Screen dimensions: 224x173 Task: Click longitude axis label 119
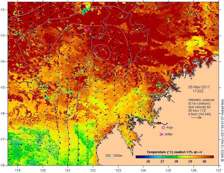pyautogui.click(x=18, y=170)
